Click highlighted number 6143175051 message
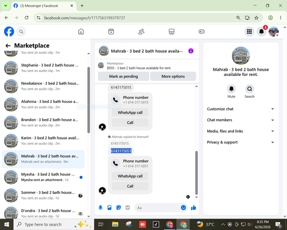Viewport: 287px width, 230px height. point(121,151)
